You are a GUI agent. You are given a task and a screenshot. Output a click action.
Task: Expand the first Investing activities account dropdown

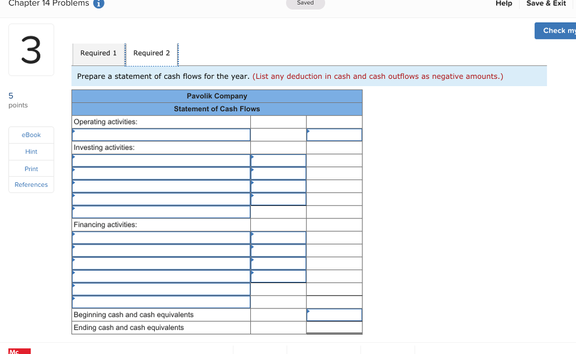point(161,160)
